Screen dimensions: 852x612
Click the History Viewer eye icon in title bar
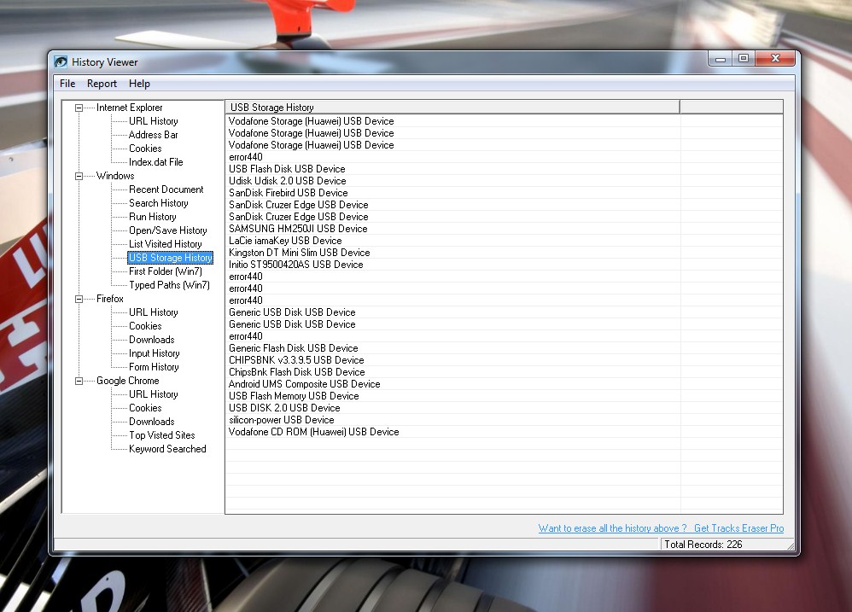click(x=61, y=62)
